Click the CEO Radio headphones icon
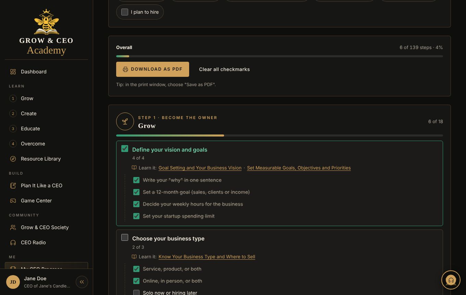466x295 pixels. point(13,243)
